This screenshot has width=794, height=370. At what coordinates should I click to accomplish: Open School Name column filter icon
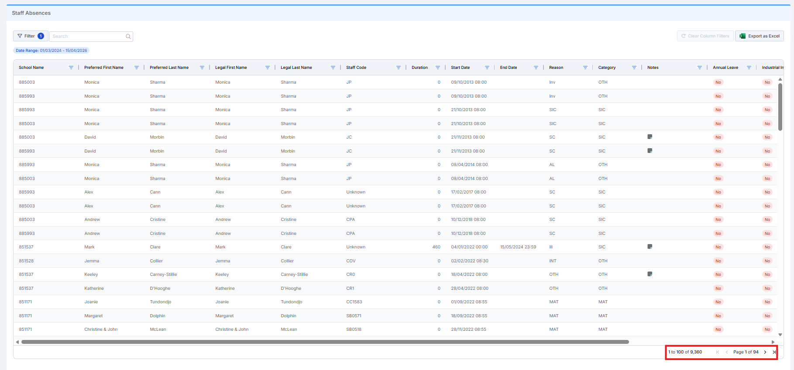tap(71, 68)
